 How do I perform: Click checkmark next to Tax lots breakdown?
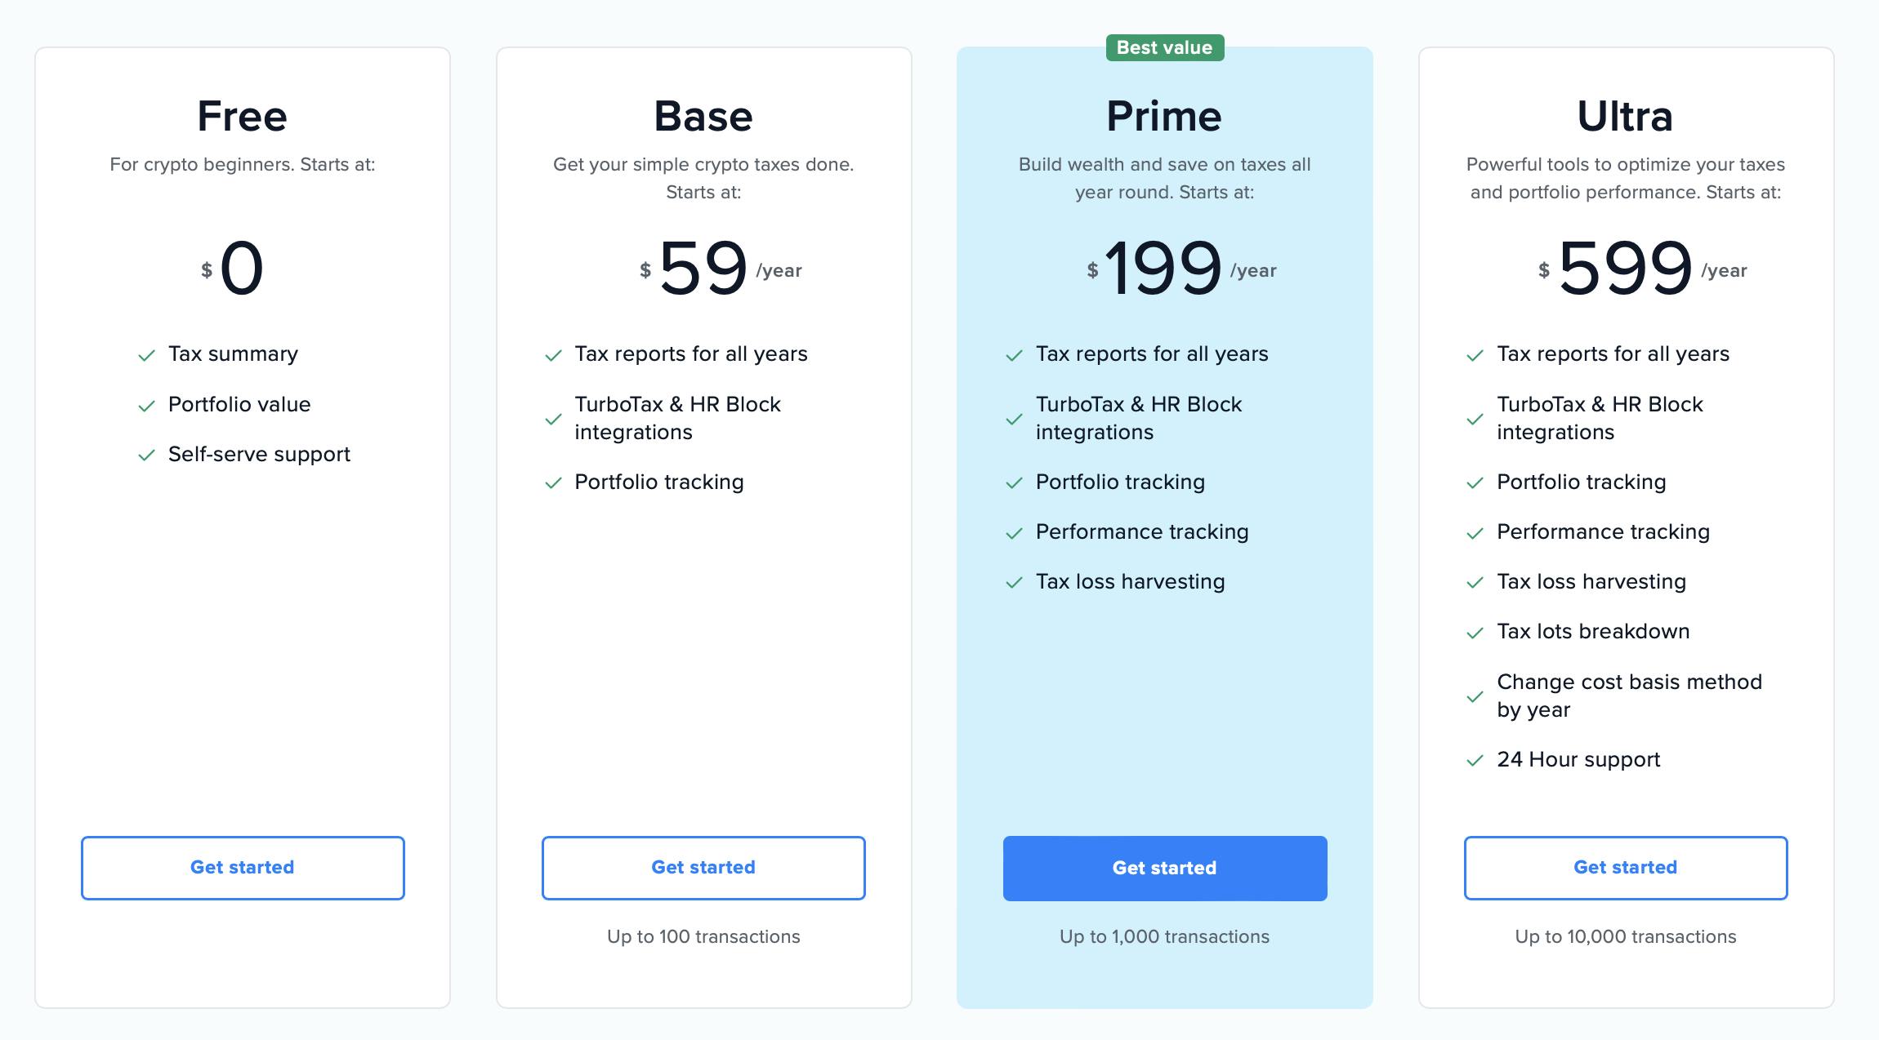pyautogui.click(x=1475, y=633)
